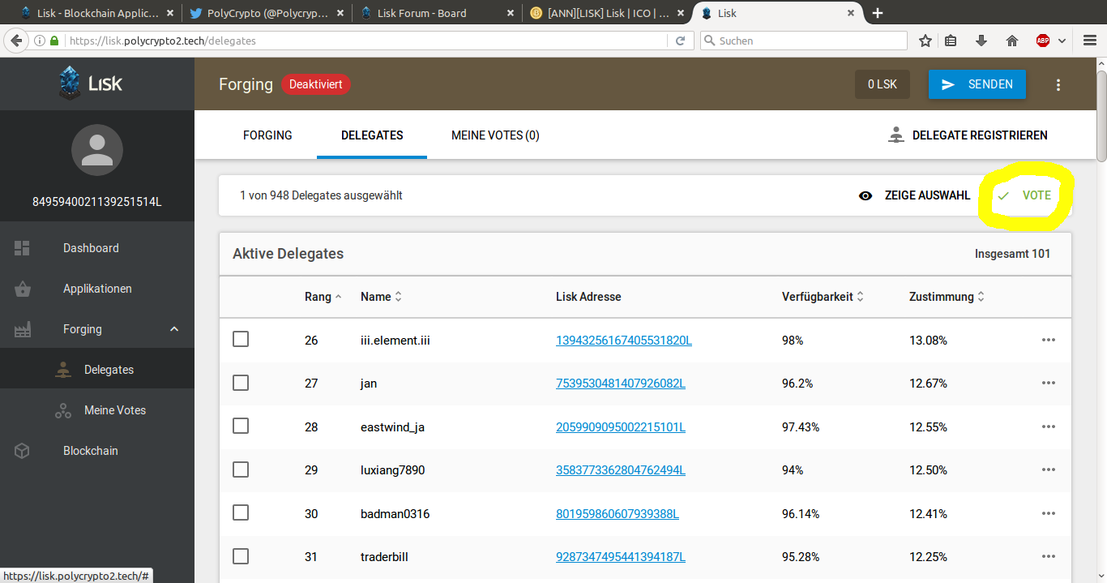1107x583 pixels.
Task: Bookmark this page with star icon
Action: pos(925,41)
